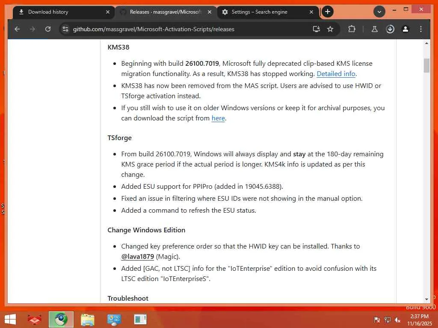Open the Extensions puzzle icon

pyautogui.click(x=352, y=29)
